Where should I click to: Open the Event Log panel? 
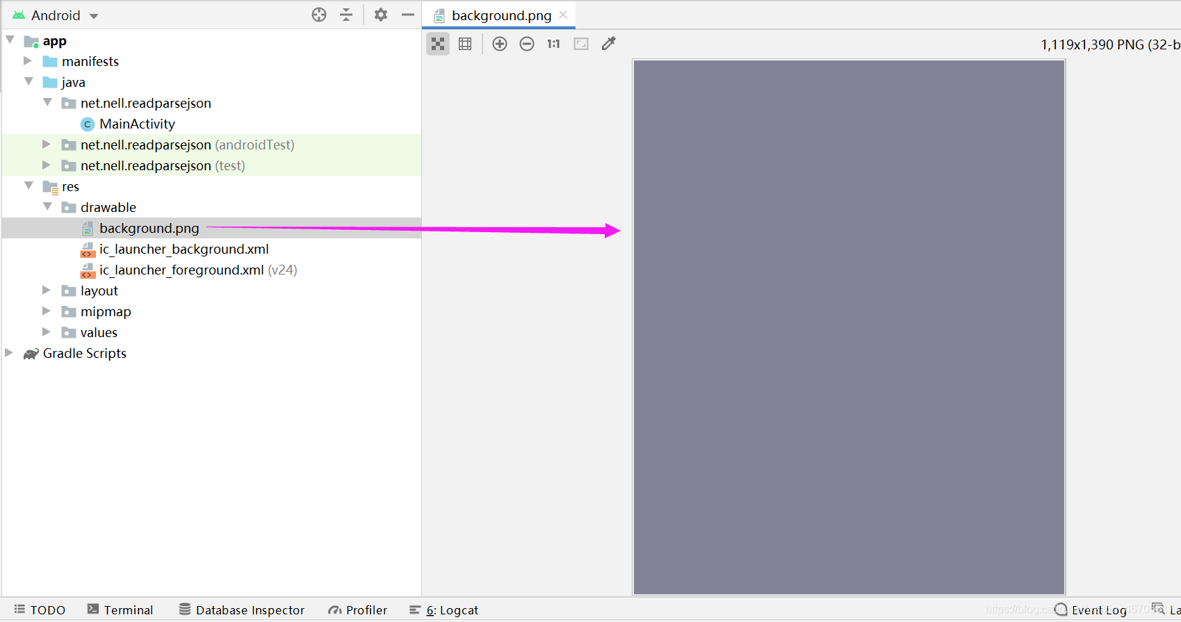[1091, 609]
